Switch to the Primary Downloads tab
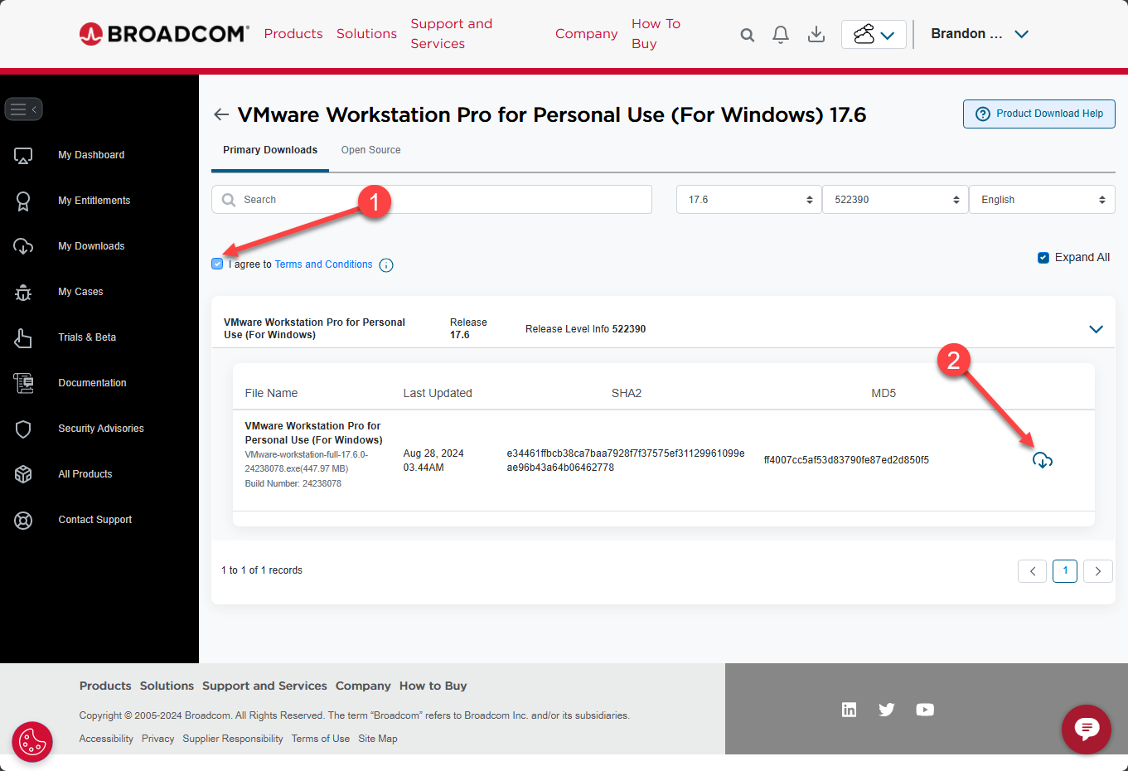The width and height of the screenshot is (1128, 771). (270, 150)
